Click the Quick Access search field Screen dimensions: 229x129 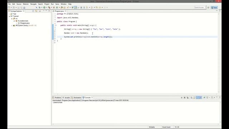200,7
